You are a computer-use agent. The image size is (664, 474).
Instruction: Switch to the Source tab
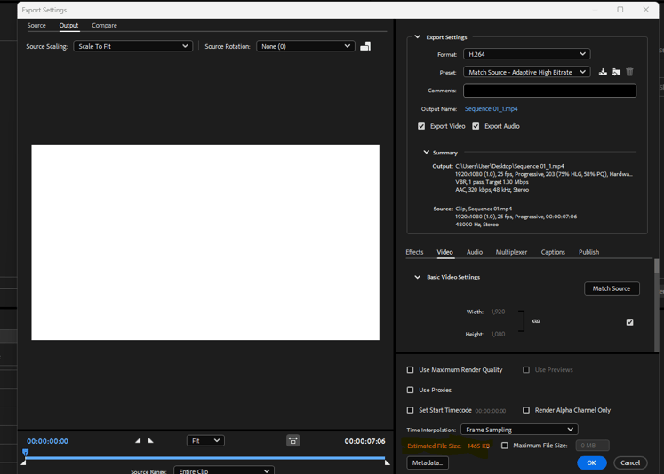[36, 26]
